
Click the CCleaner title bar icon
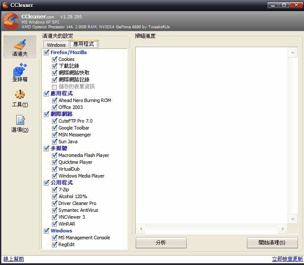point(5,5)
